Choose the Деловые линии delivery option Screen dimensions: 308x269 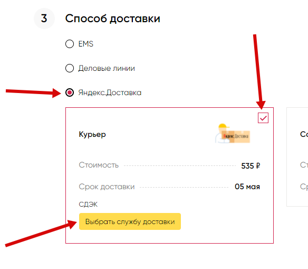pos(70,68)
